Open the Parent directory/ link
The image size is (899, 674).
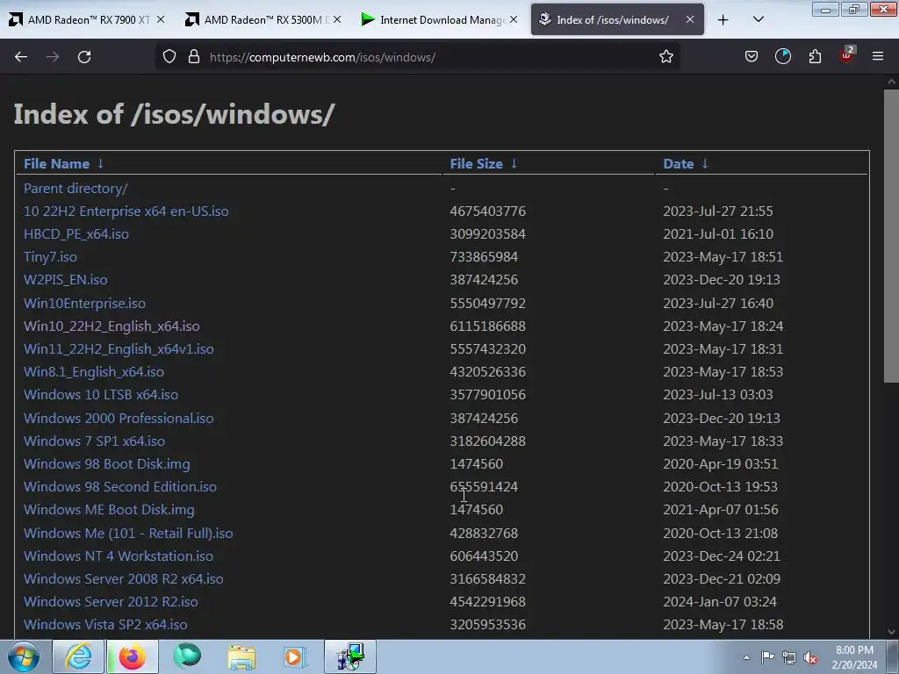coord(76,188)
